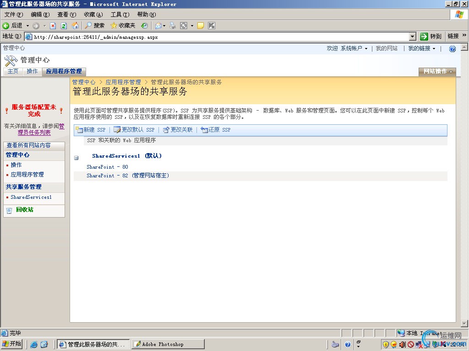Click the sidebar SharedServices1 link
Screen dimensions: 469x351
pyautogui.click(x=31, y=197)
